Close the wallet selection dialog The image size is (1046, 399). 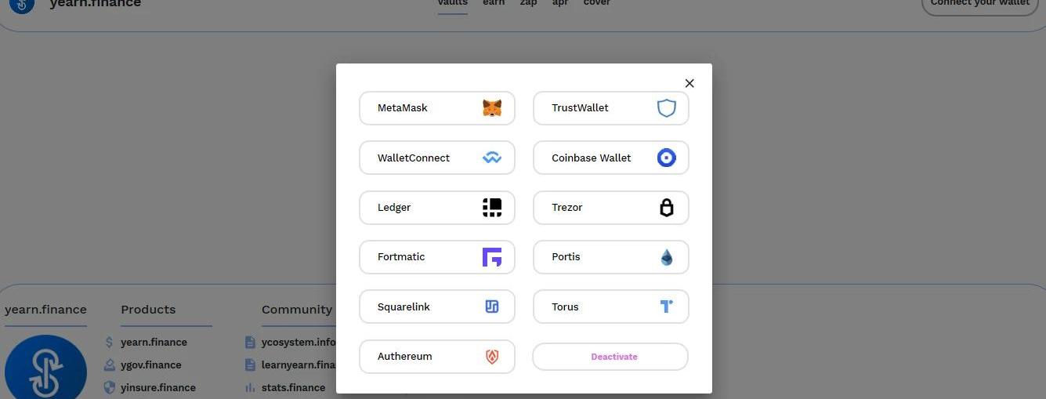pos(689,83)
